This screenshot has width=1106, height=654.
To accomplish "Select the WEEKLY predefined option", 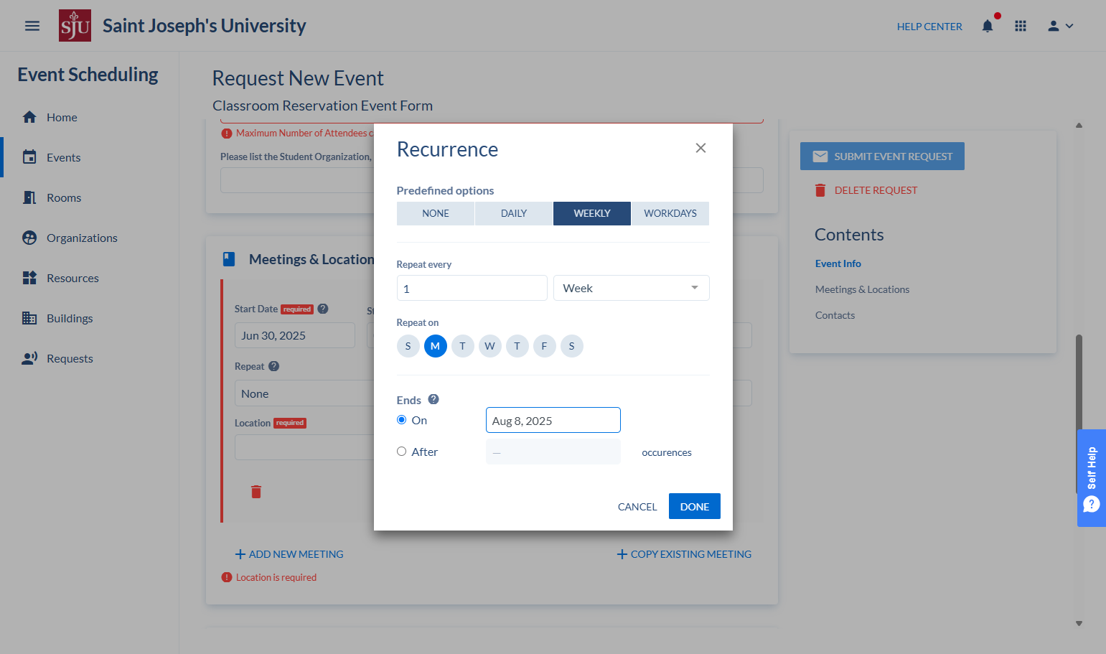I will tap(592, 213).
